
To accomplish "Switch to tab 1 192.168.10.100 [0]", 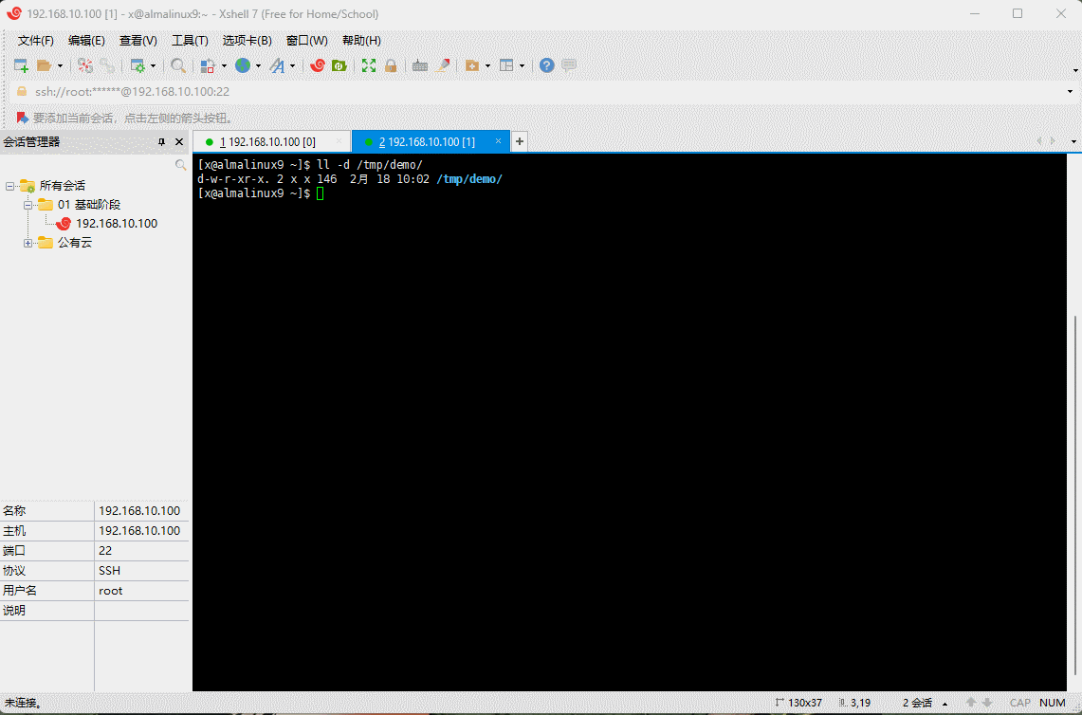I will click(268, 141).
